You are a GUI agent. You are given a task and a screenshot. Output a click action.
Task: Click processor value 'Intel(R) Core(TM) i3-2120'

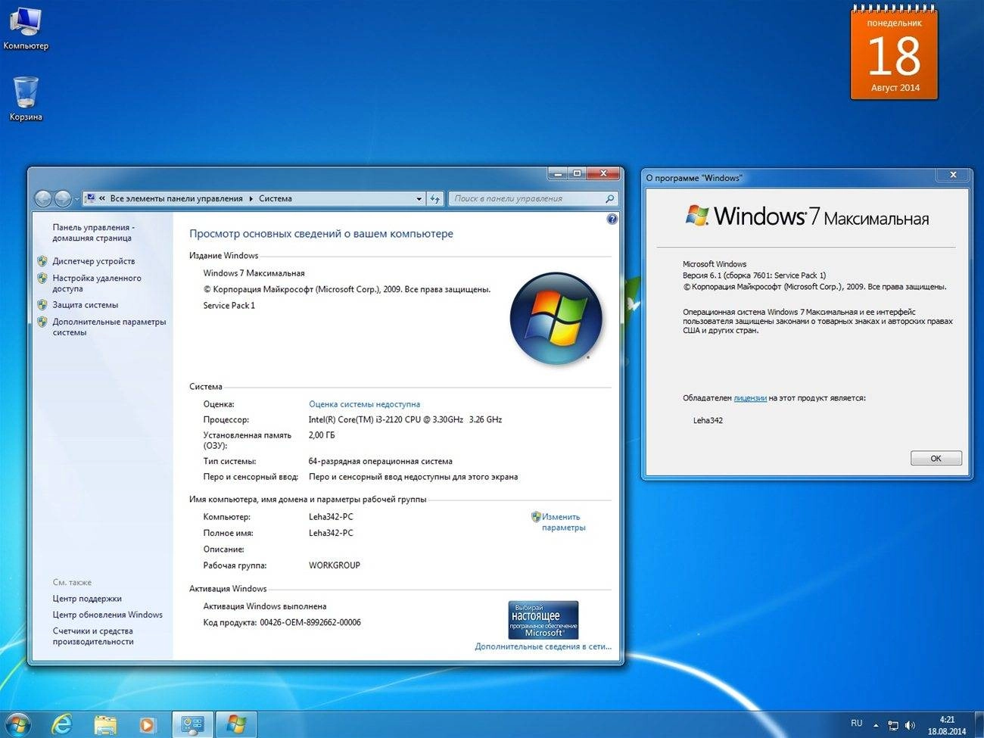click(405, 419)
